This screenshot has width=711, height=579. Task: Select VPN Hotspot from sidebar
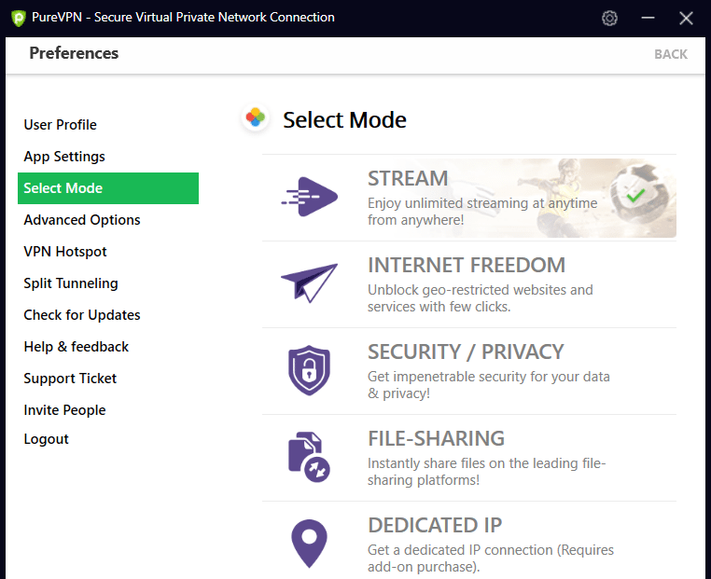click(x=65, y=252)
